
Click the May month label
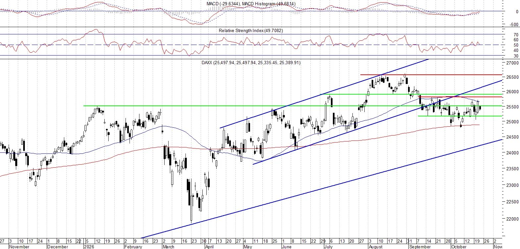[248, 247]
